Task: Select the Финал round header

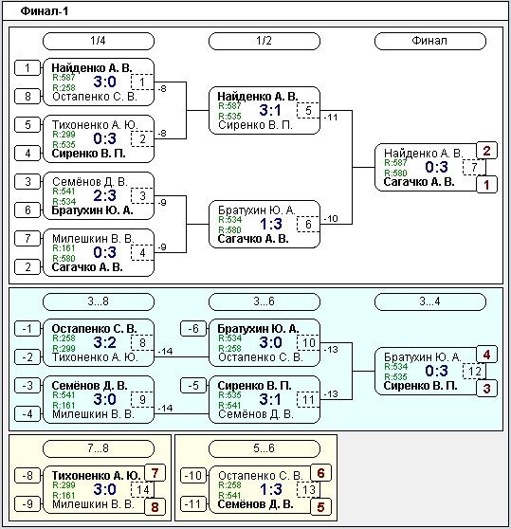Action: [430, 41]
